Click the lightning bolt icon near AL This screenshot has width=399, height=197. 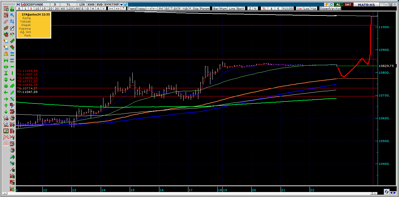[327, 4]
